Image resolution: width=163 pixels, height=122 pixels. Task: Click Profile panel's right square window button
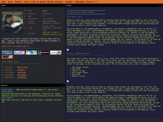point(63,5)
